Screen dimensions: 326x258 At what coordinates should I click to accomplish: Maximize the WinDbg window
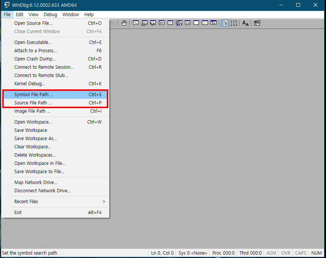pos(298,5)
